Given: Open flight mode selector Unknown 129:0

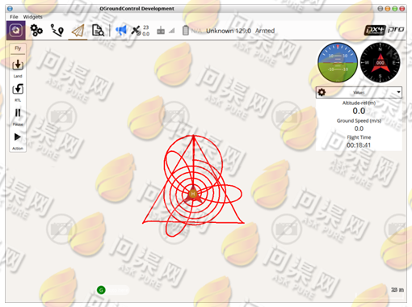Looking at the screenshot, I should tap(229, 31).
